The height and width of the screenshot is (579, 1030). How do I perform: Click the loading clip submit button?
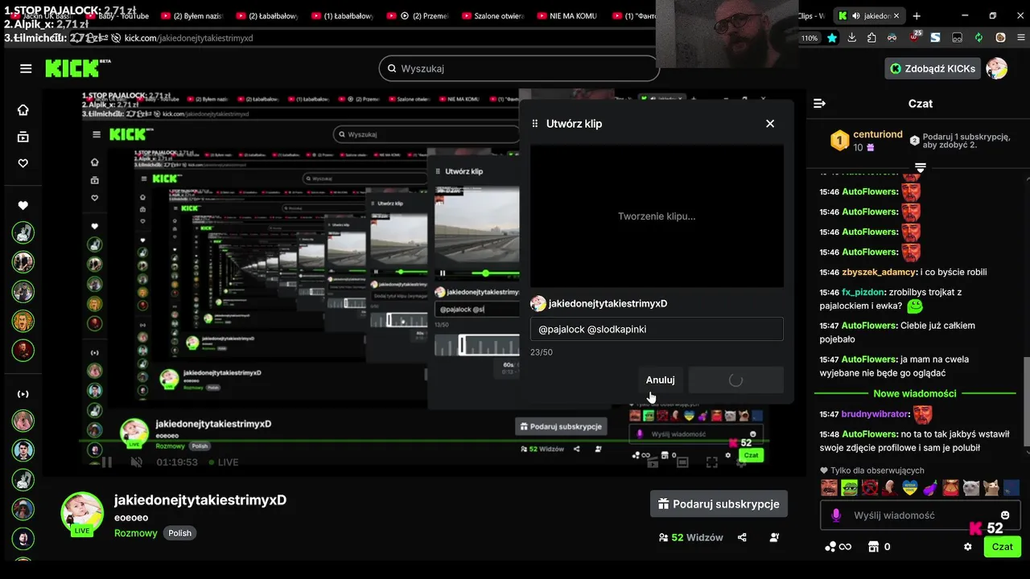pyautogui.click(x=735, y=380)
